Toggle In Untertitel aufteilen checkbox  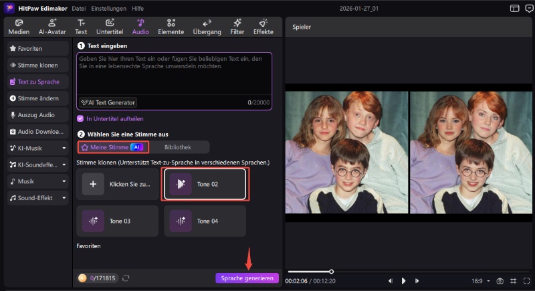click(80, 118)
